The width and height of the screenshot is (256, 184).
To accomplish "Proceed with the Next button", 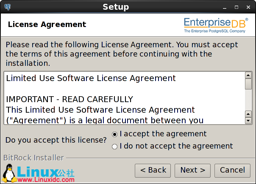I will pyautogui.click(x=192, y=170).
